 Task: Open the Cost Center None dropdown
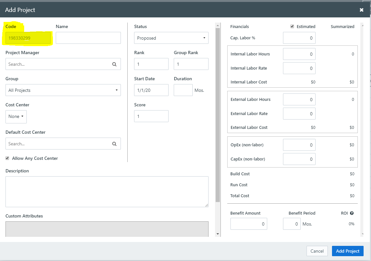(16, 117)
